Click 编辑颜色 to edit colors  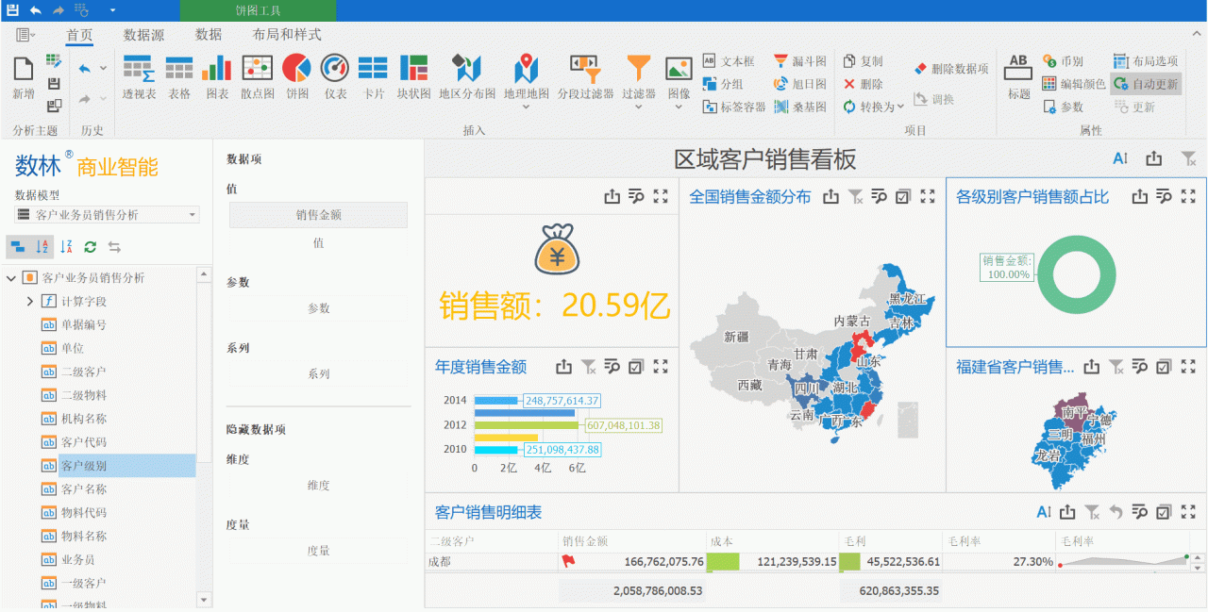1073,84
